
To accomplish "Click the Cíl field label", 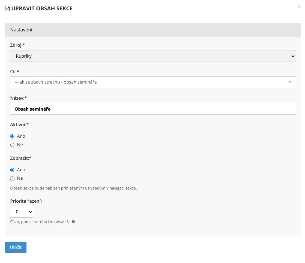I will click(x=14, y=72).
